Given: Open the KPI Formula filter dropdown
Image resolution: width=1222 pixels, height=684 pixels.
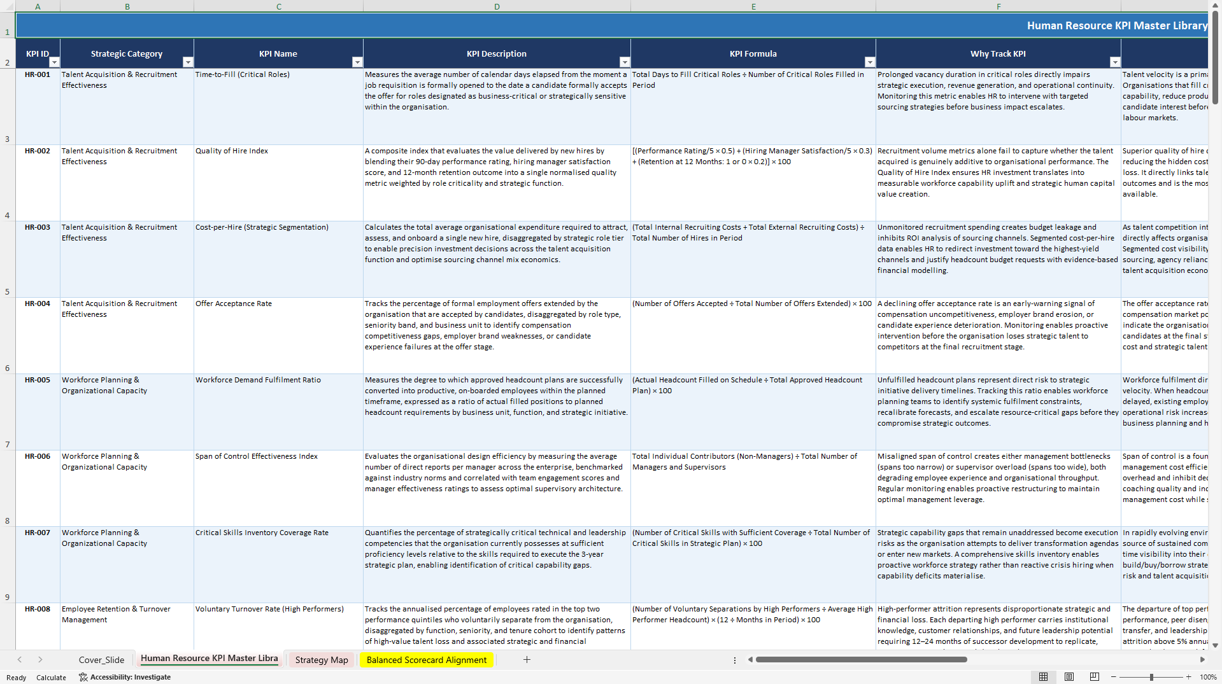Looking at the screenshot, I should click(870, 62).
